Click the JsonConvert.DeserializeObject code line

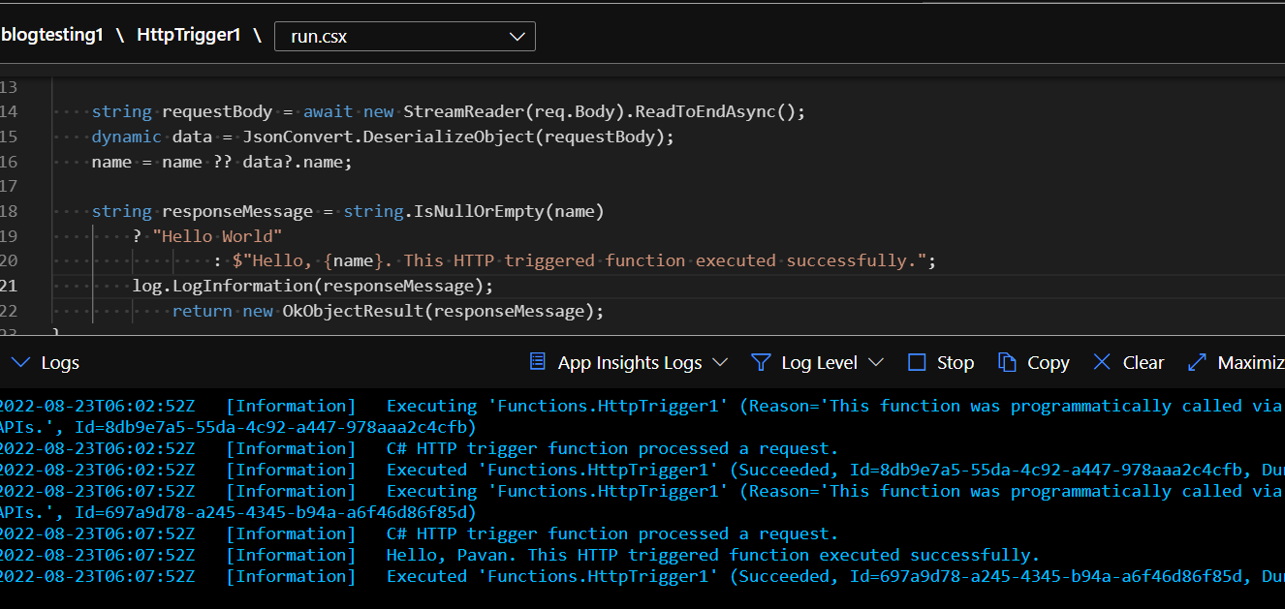[383, 137]
